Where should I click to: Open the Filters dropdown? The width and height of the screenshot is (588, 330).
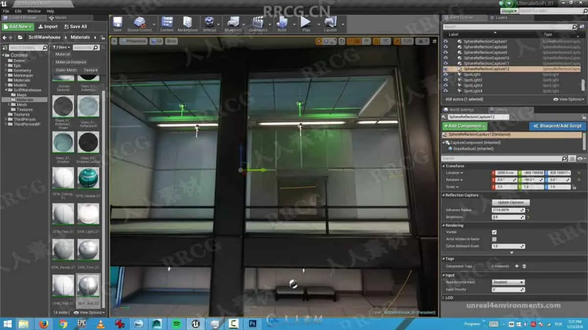pos(61,47)
